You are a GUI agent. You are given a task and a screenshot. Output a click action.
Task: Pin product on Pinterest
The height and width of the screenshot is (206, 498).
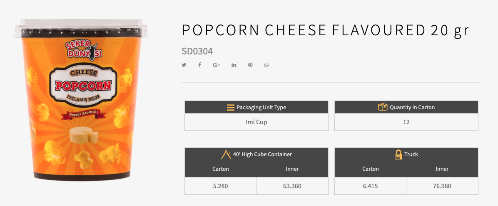(250, 65)
